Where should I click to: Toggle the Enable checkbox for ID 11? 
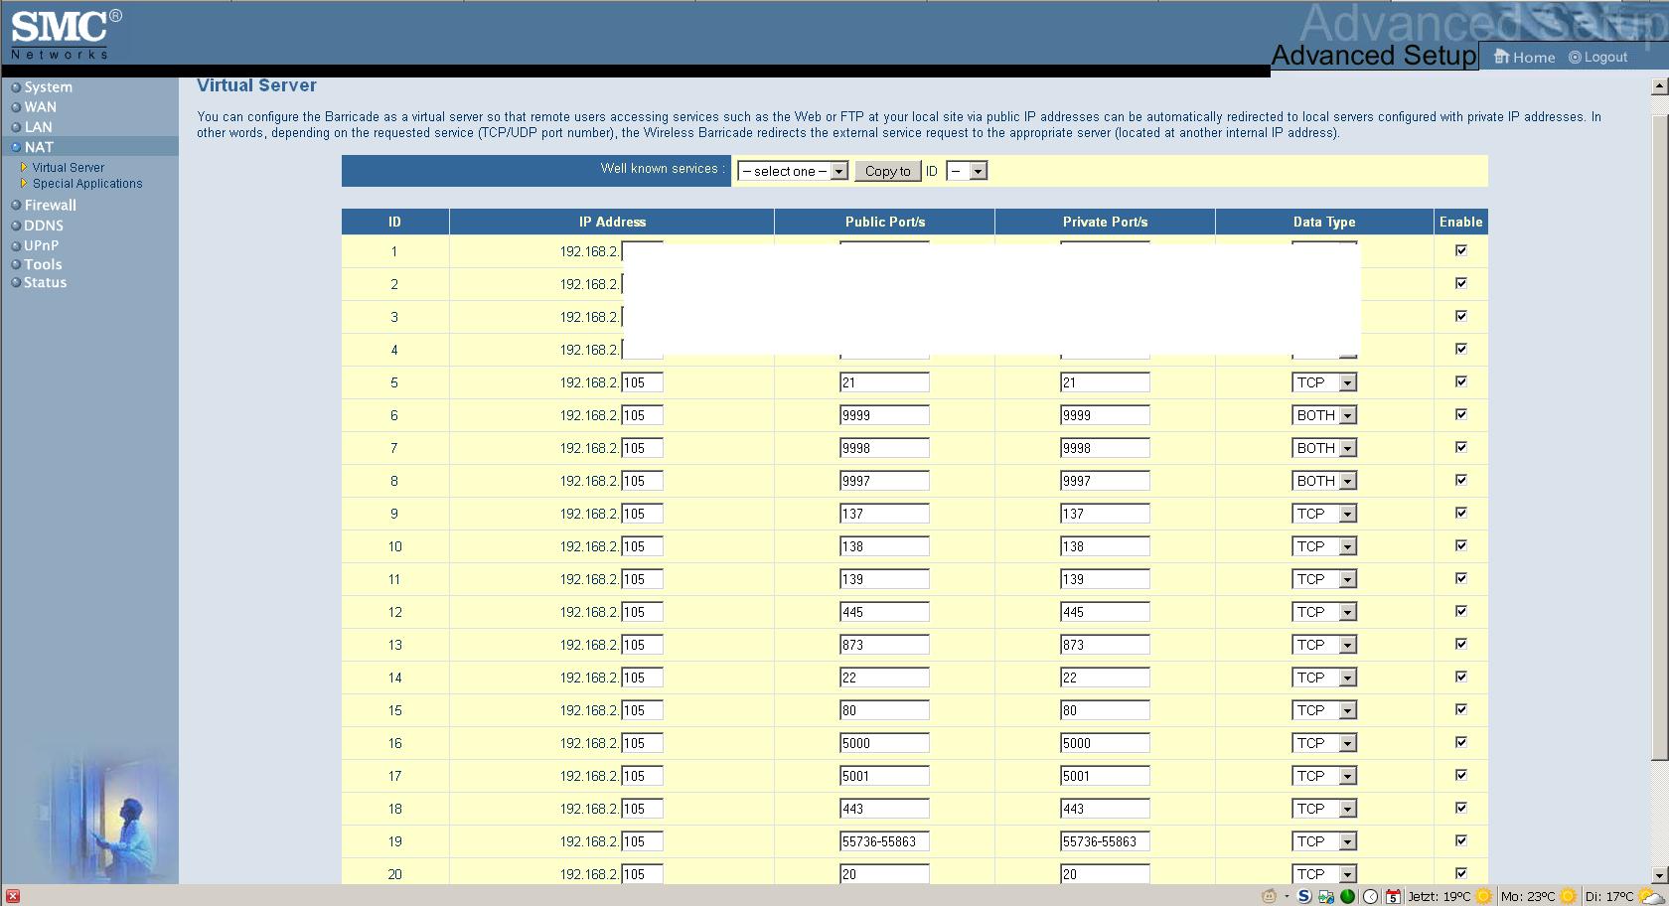(1461, 578)
